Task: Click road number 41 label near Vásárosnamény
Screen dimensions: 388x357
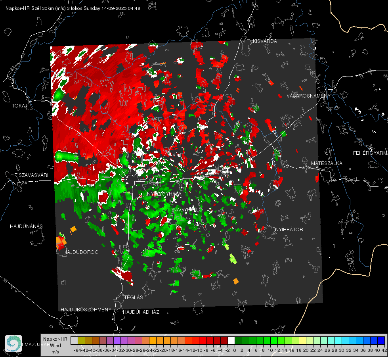Action: pyautogui.click(x=301, y=116)
